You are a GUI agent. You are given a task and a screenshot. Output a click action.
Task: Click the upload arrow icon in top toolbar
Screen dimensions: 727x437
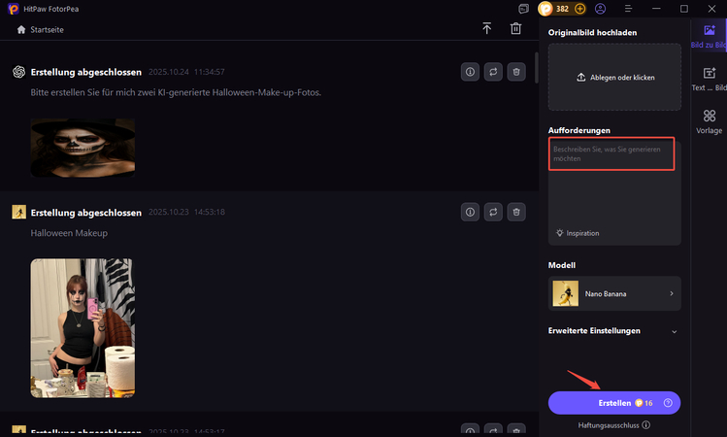(x=487, y=29)
